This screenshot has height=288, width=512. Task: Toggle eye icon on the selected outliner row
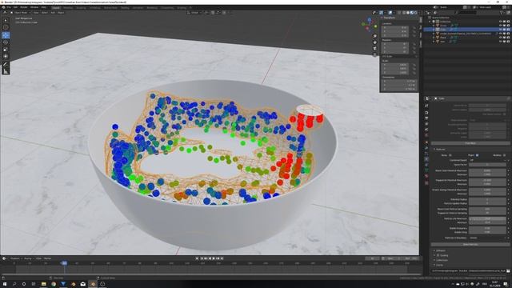pyautogui.click(x=500, y=30)
